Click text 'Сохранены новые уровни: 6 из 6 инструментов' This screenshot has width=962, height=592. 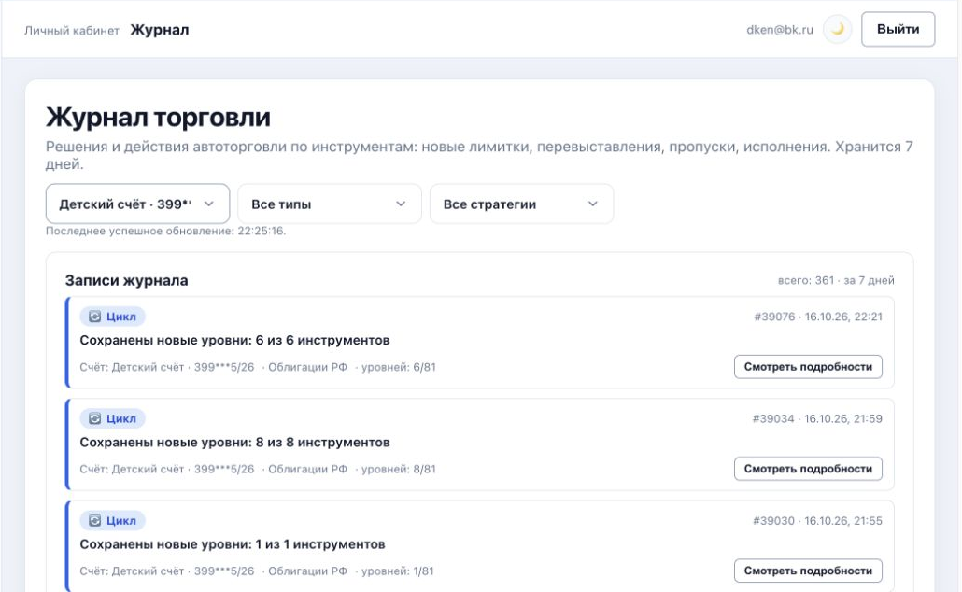pos(234,340)
